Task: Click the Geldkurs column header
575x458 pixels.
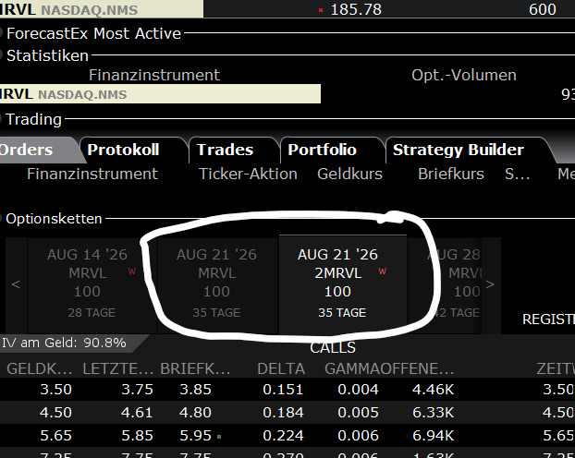Action: click(349, 174)
